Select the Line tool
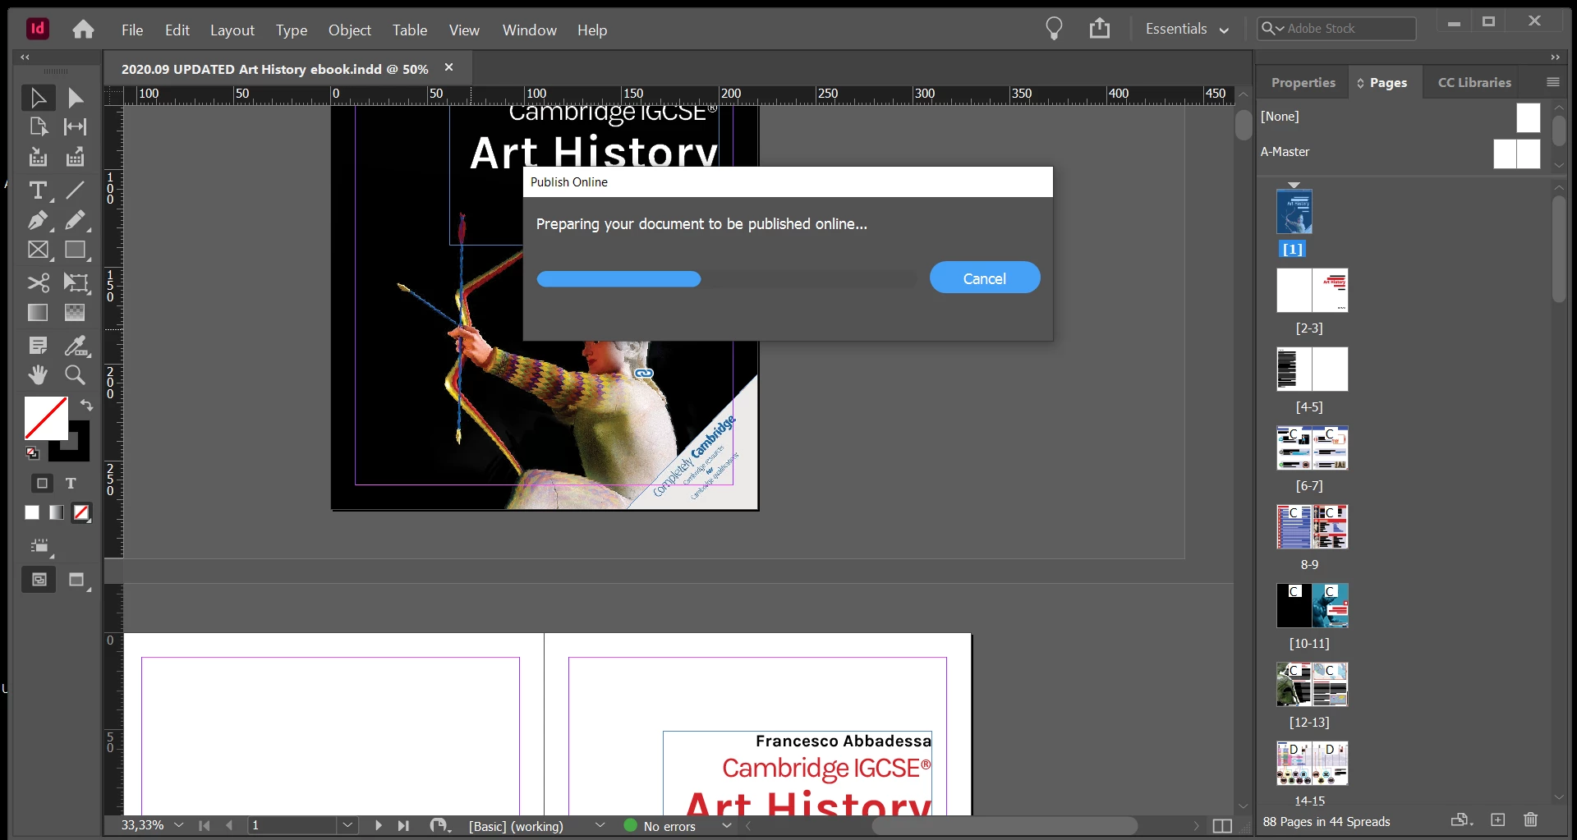 click(75, 190)
